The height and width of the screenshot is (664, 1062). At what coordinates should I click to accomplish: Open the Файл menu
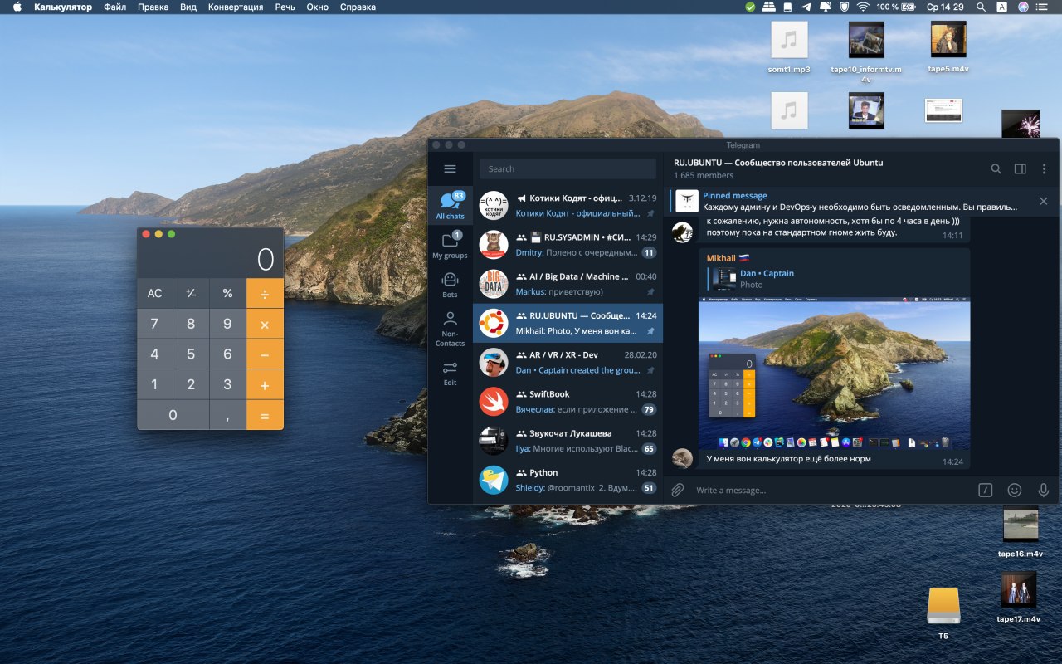(x=115, y=7)
